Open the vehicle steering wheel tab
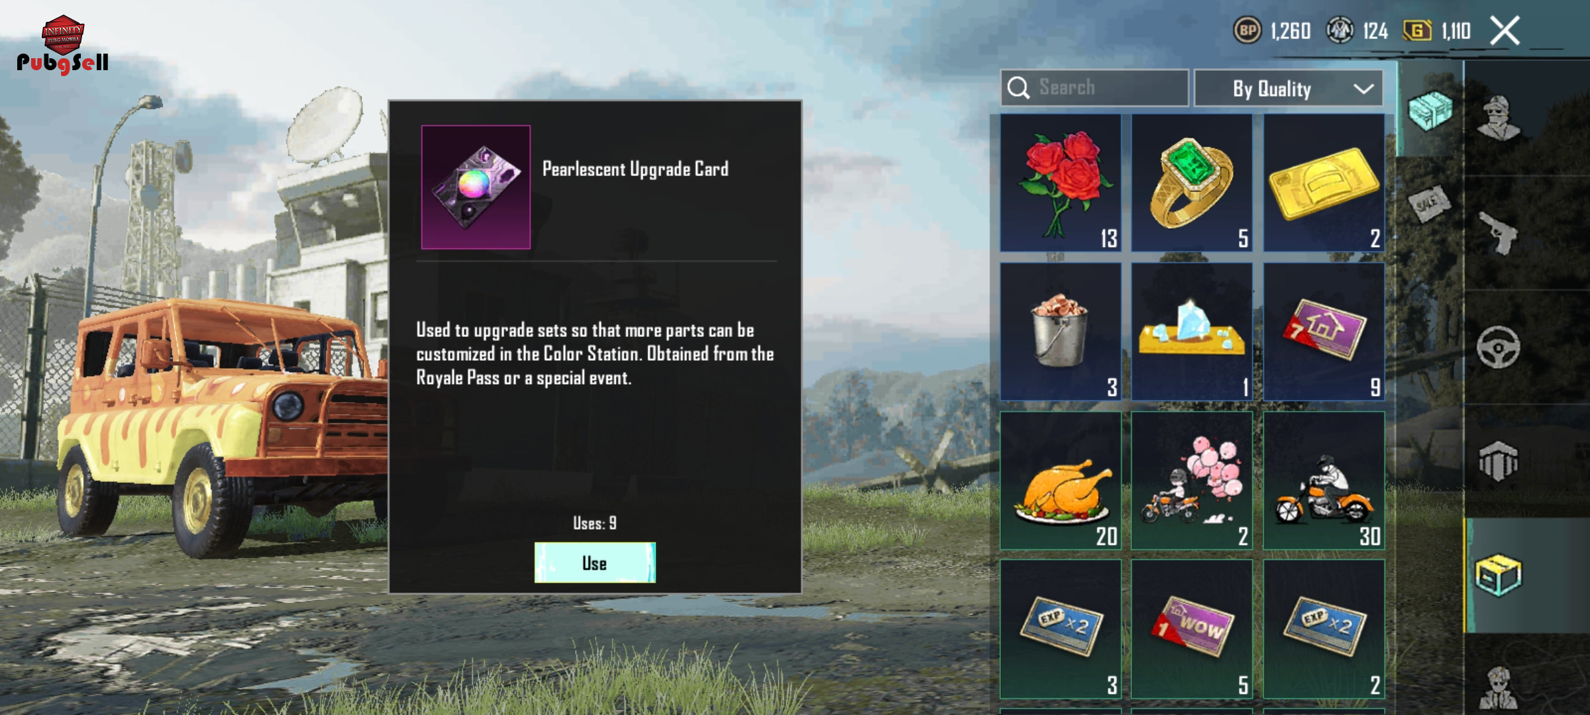 pos(1499,347)
